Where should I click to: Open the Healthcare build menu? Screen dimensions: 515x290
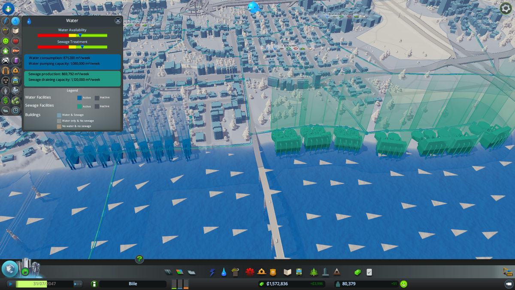pos(250,272)
